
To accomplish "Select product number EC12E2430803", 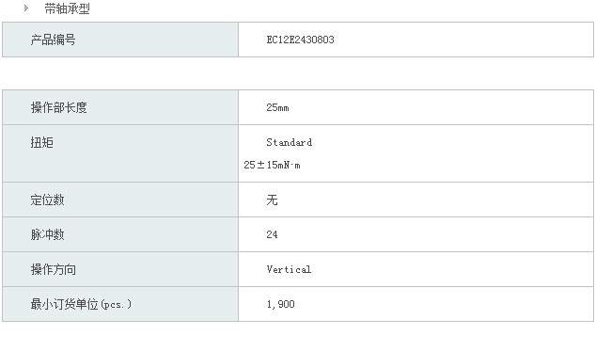I will pyautogui.click(x=300, y=40).
